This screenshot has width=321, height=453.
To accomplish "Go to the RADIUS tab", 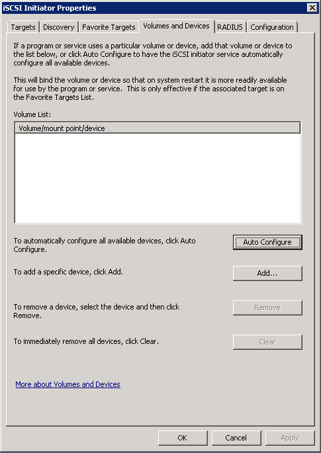I will point(230,27).
